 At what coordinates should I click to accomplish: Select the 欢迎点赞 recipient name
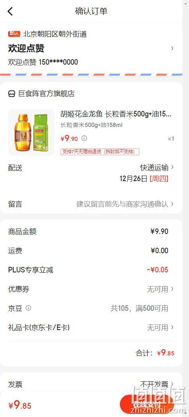point(26,49)
